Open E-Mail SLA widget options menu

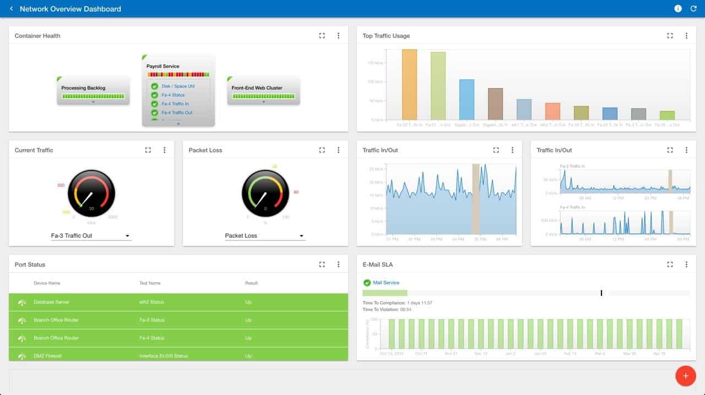(x=686, y=265)
